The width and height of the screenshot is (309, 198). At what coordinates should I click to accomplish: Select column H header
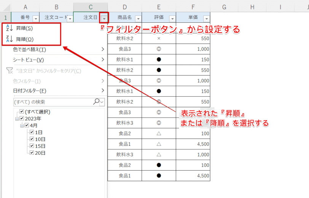[252, 7]
